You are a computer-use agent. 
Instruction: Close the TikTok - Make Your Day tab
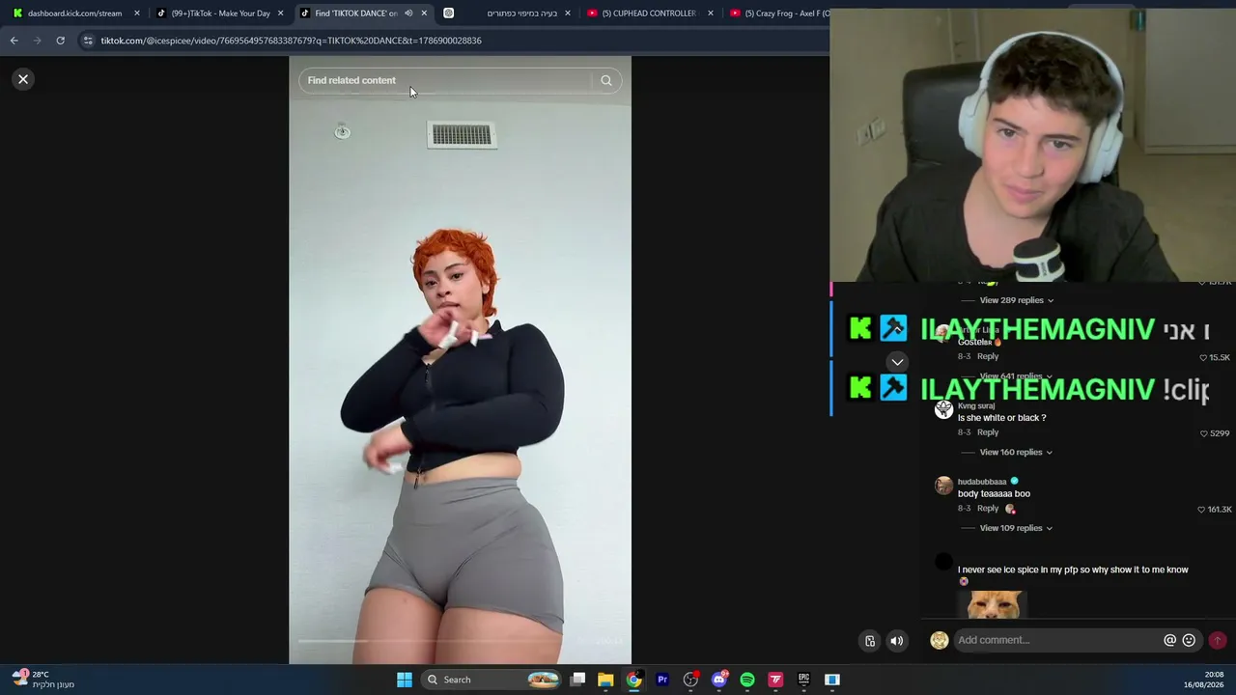click(x=281, y=14)
